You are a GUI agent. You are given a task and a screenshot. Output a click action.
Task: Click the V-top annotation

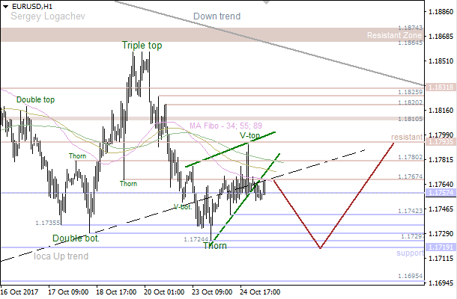pyautogui.click(x=250, y=136)
